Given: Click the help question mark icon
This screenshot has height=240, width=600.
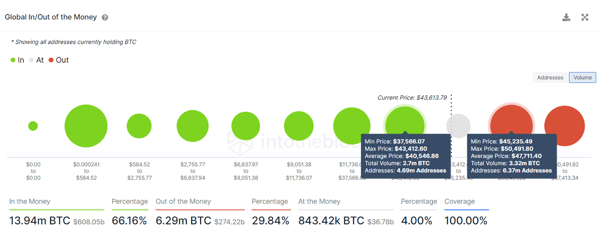Looking at the screenshot, I should (105, 17).
